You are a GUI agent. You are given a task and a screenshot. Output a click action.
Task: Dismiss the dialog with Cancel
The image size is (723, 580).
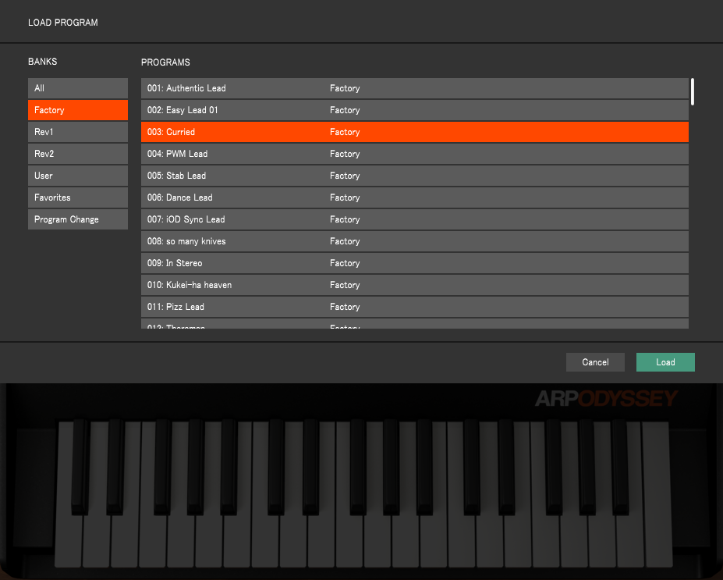(x=595, y=361)
